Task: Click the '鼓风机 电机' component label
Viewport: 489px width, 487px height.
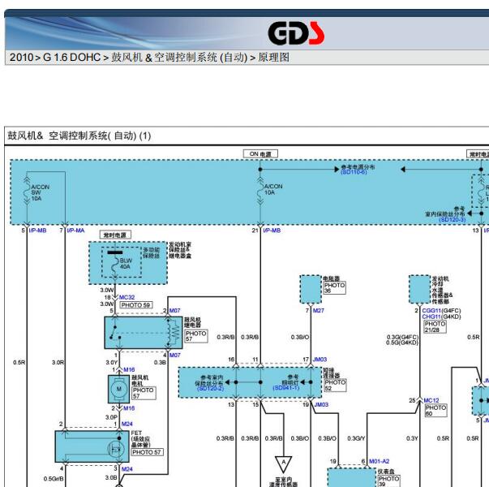Action: [140, 380]
